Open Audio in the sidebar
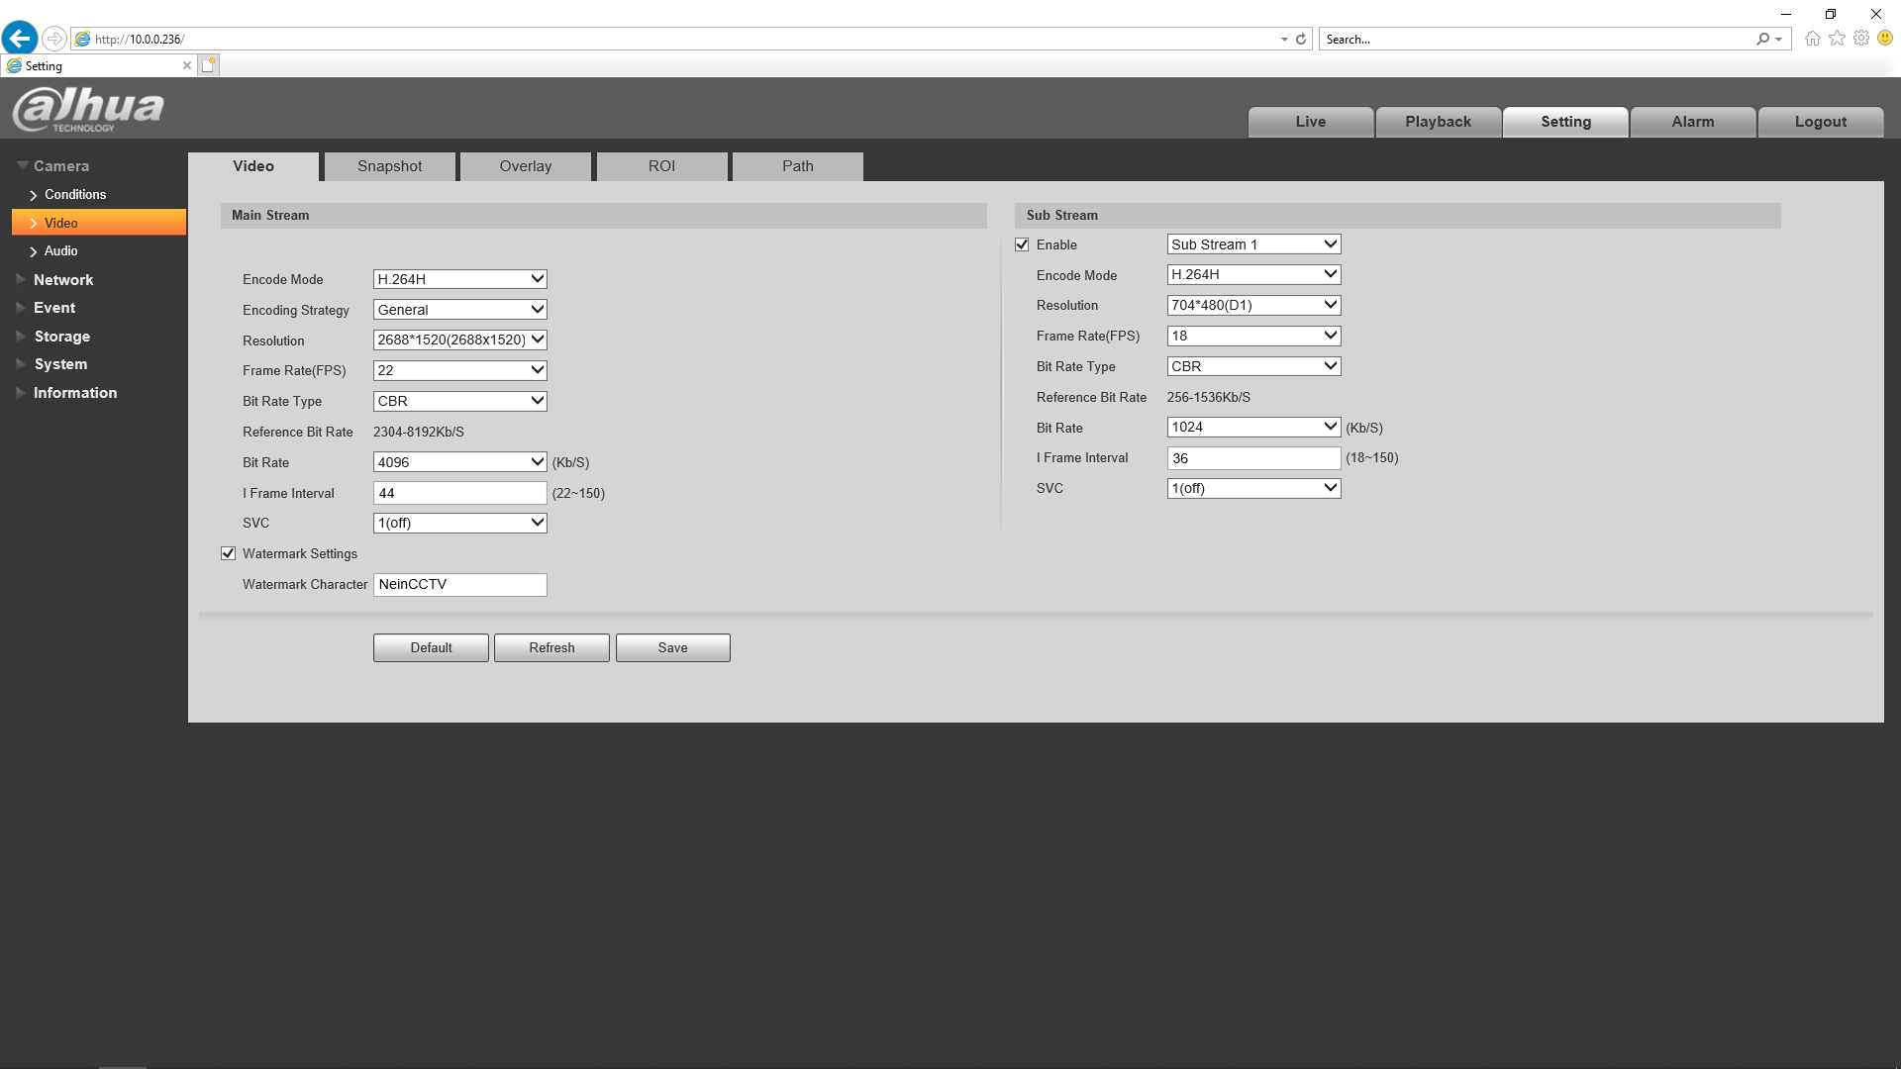 59,251
